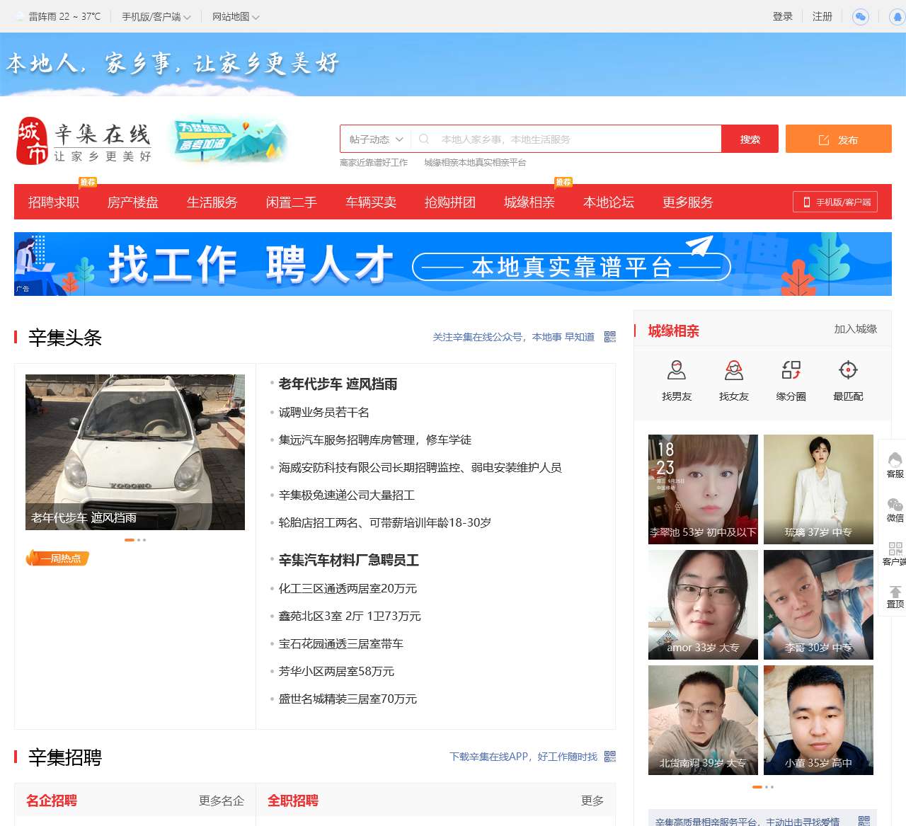This screenshot has width=906, height=826.
Task: Open the 缘分圈 circle feature
Action: click(791, 380)
